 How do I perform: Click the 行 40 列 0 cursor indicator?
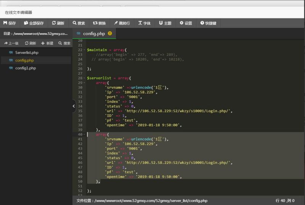[x=285, y=201]
